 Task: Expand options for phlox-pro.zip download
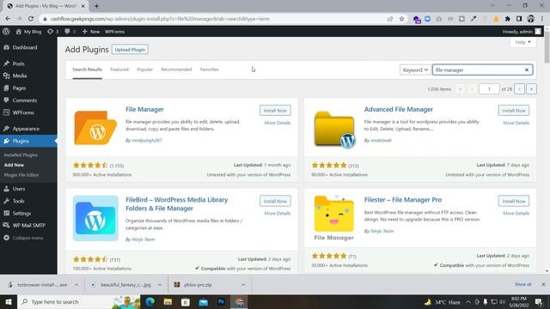point(243,285)
